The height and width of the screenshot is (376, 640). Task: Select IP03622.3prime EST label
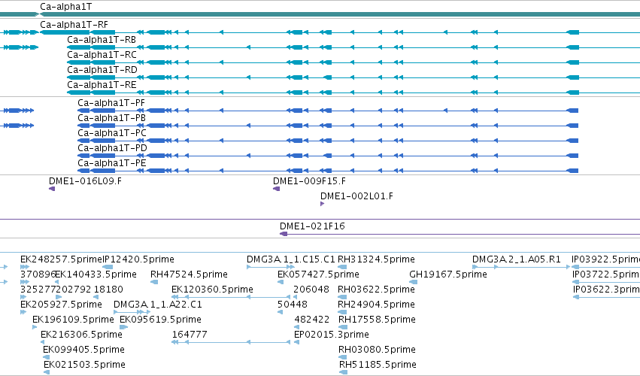(606, 290)
